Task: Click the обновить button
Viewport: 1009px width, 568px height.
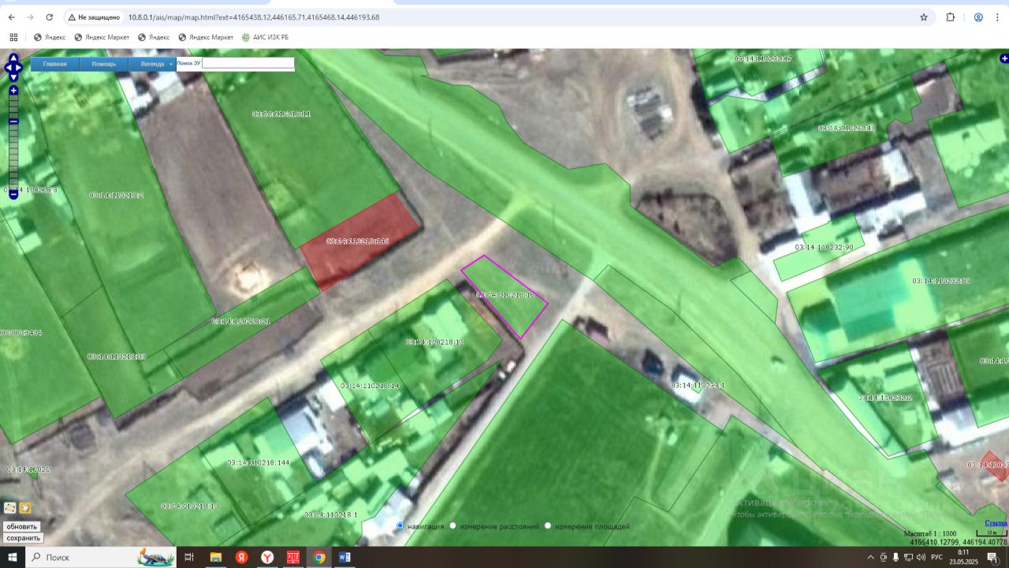Action: pos(21,526)
